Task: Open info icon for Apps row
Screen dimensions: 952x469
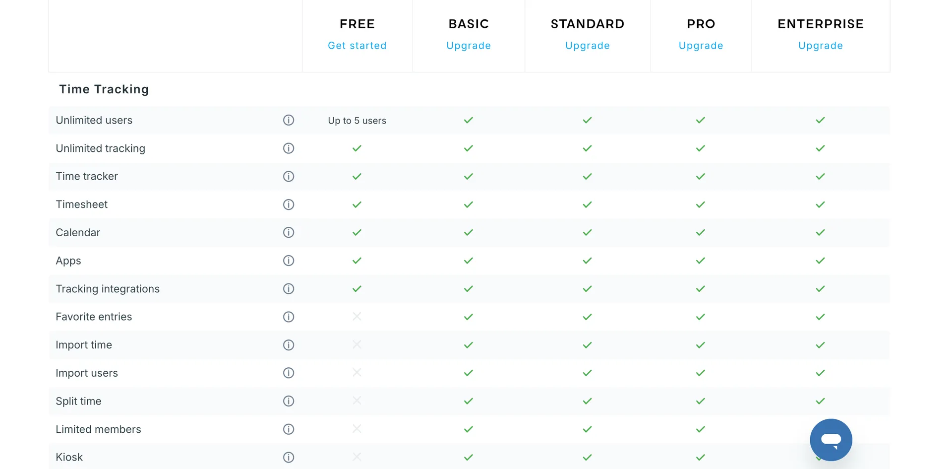Action: point(289,261)
